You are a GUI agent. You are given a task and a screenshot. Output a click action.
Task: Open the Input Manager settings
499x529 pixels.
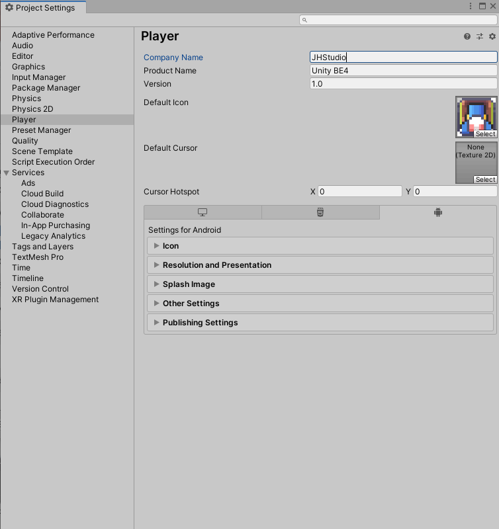coord(38,77)
